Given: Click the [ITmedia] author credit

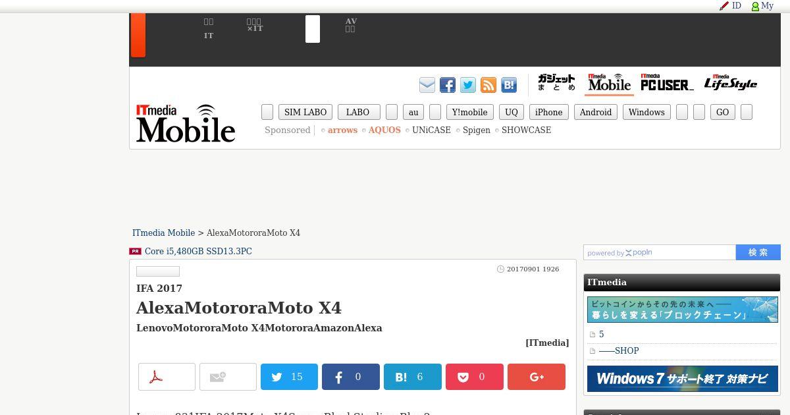Looking at the screenshot, I should click(547, 343).
